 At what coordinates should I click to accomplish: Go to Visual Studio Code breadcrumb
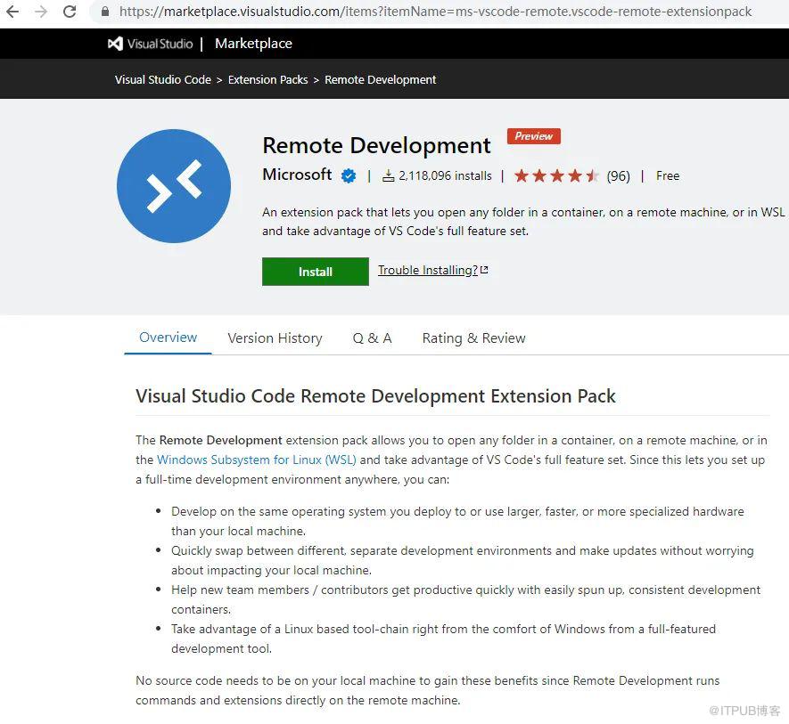coord(163,80)
